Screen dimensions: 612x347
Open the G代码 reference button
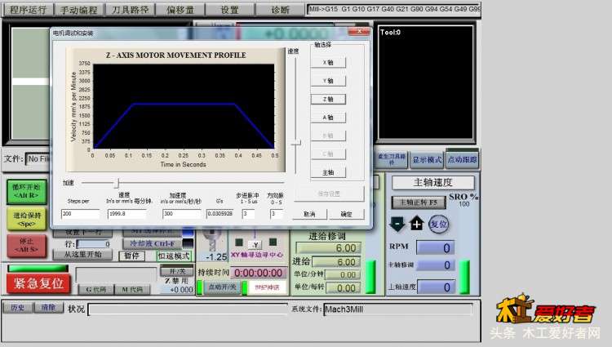point(96,289)
